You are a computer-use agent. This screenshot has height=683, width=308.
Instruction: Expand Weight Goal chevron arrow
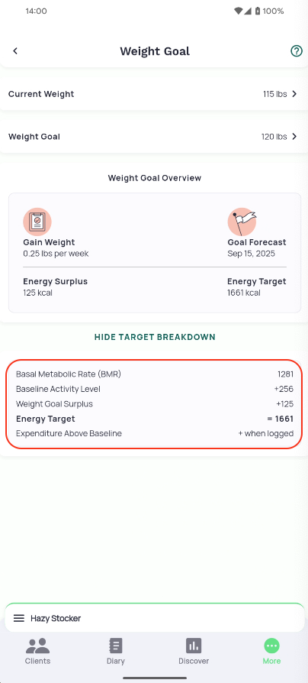point(294,137)
